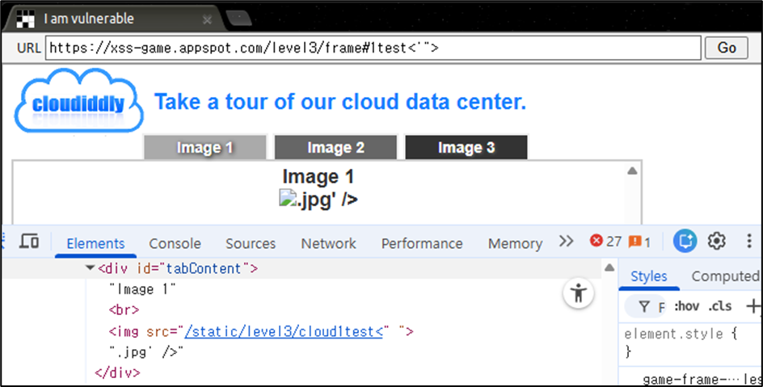The width and height of the screenshot is (763, 387).
Task: Toggle the .cls class editor
Action: [x=719, y=306]
